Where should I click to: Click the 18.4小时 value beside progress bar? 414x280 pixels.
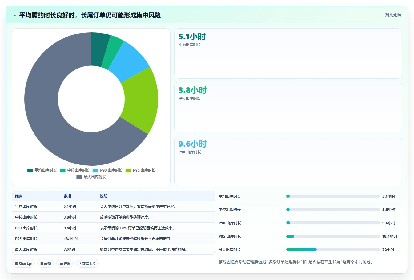(390, 236)
